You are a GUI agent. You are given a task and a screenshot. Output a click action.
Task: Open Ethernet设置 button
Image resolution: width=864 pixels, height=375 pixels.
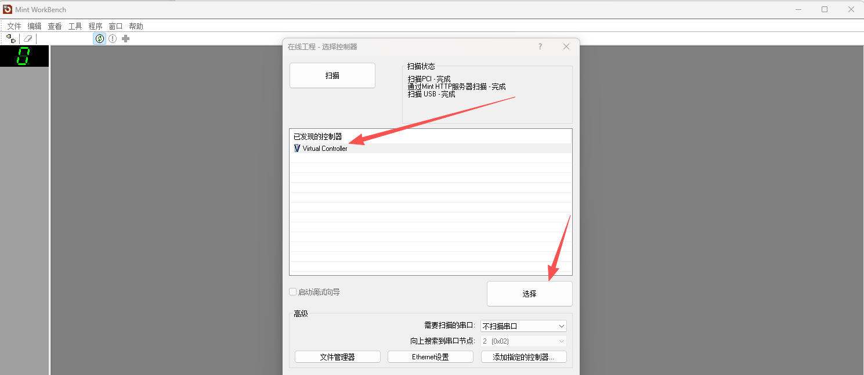click(x=431, y=357)
